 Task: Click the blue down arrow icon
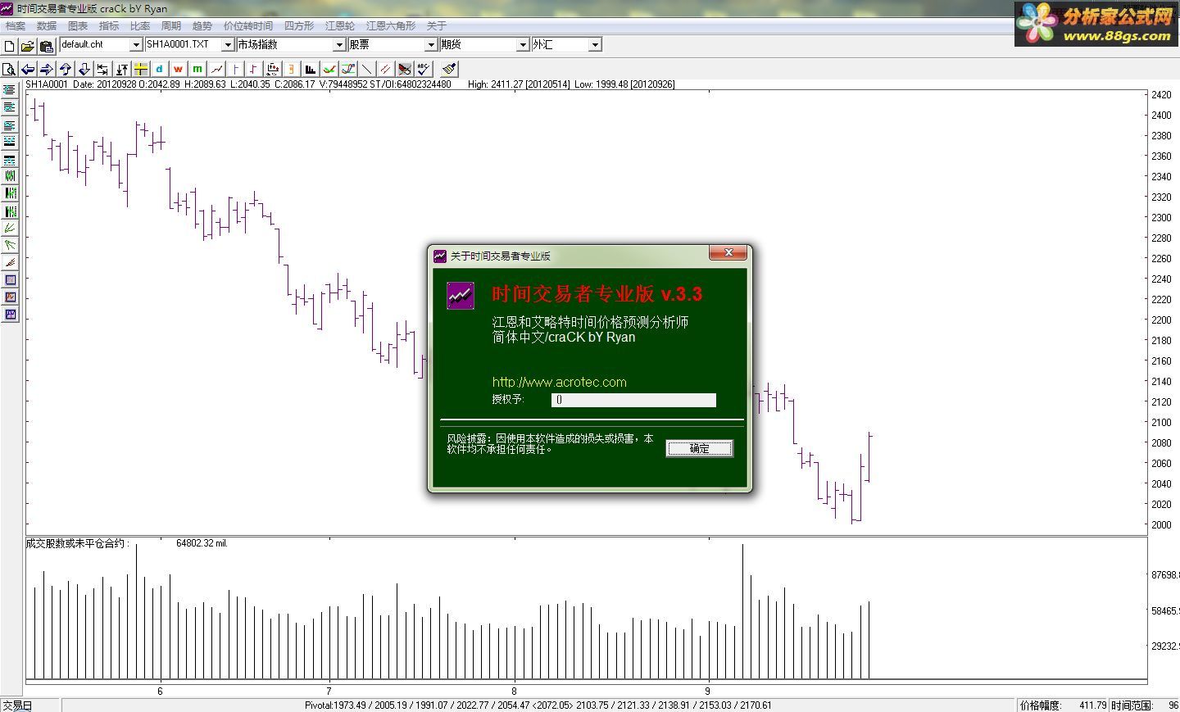(84, 70)
